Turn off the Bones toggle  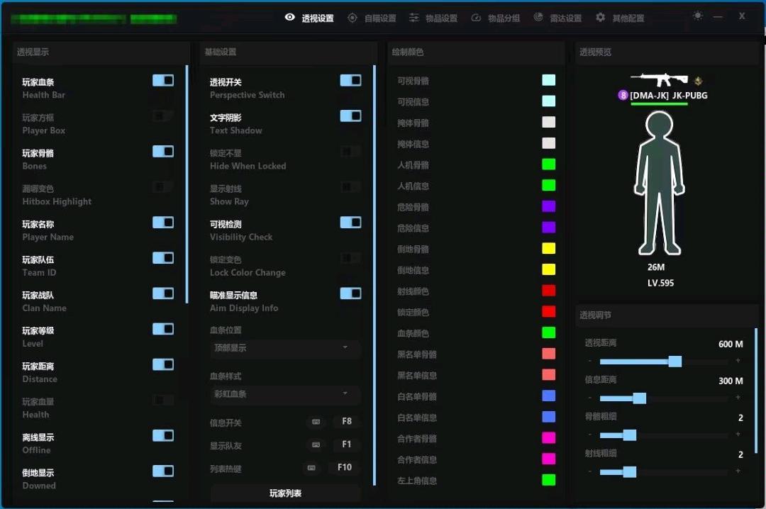pyautogui.click(x=163, y=152)
